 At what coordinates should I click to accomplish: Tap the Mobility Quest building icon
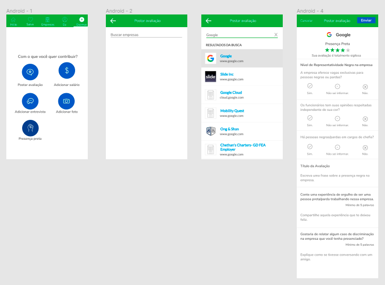click(x=210, y=113)
